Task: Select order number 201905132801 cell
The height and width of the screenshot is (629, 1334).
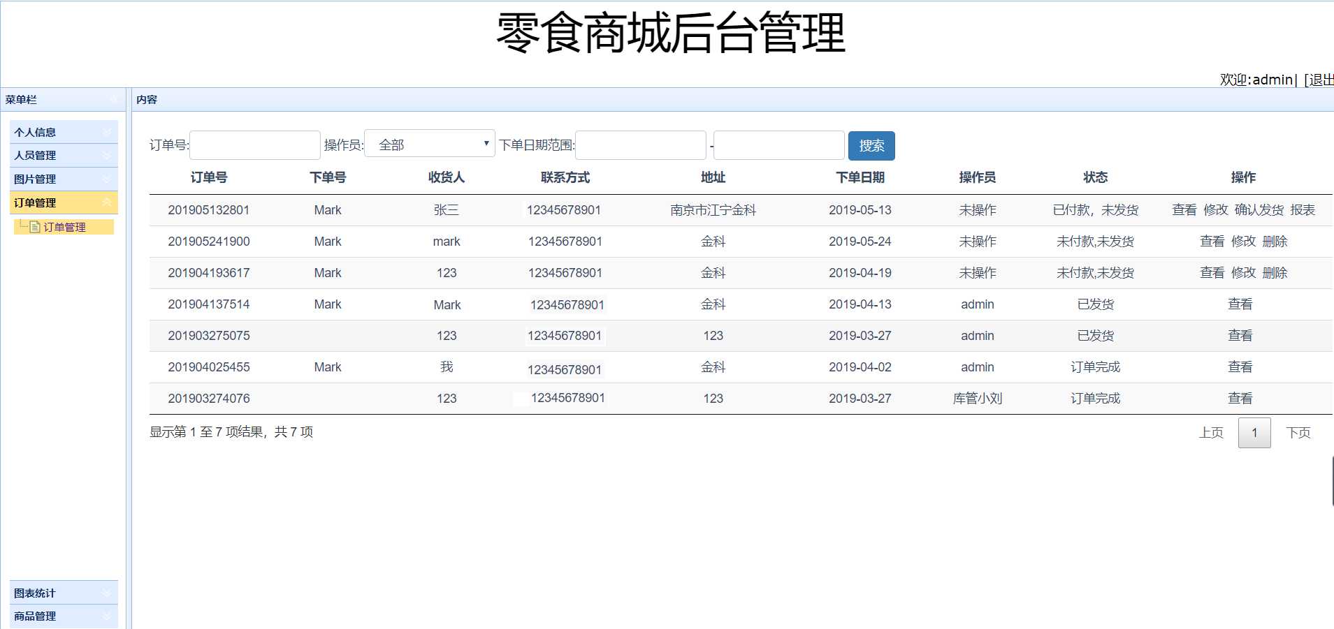Action: pos(209,210)
